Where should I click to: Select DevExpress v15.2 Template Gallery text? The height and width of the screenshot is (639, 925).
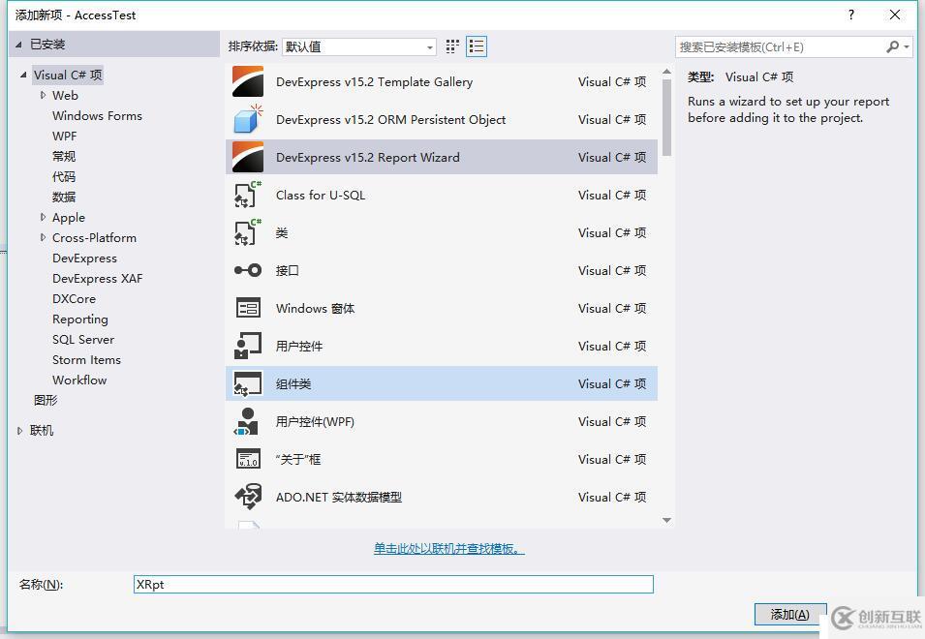374,82
